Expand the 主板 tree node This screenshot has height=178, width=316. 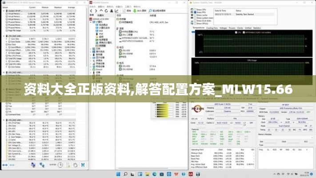click(x=91, y=49)
